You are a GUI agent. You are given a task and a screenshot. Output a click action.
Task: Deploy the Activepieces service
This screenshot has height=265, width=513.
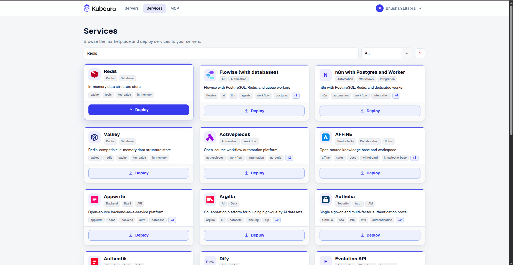(254, 173)
